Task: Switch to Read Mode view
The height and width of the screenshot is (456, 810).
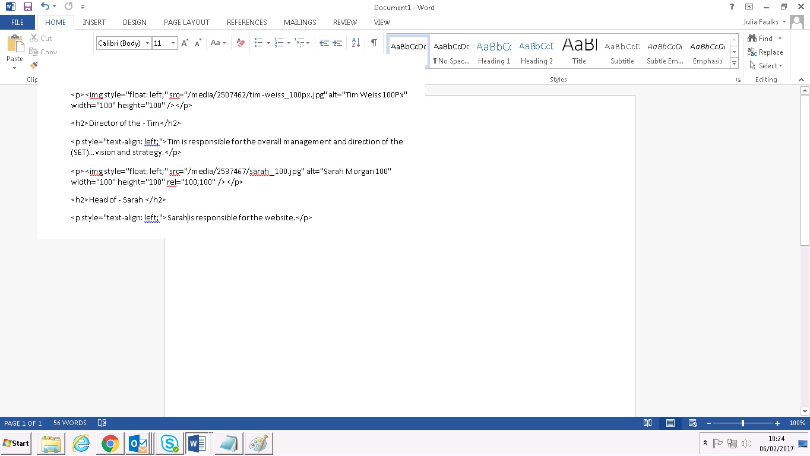Action: tap(647, 423)
